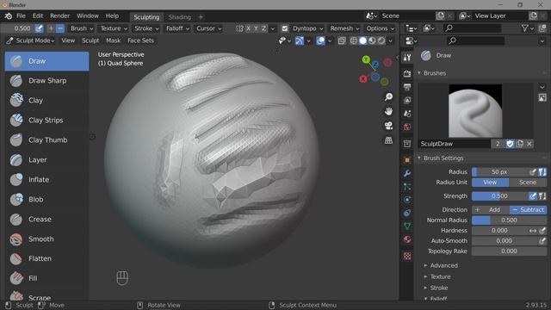
Task: Open the Stroke dropdown in header
Action: (147, 28)
